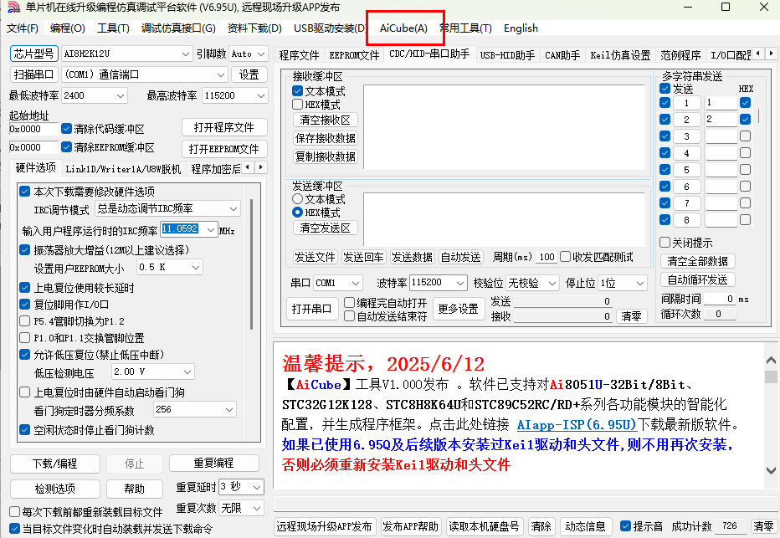Toggle 清除EEPROM缓冲区 checkbox
780x538 pixels.
[x=67, y=147]
